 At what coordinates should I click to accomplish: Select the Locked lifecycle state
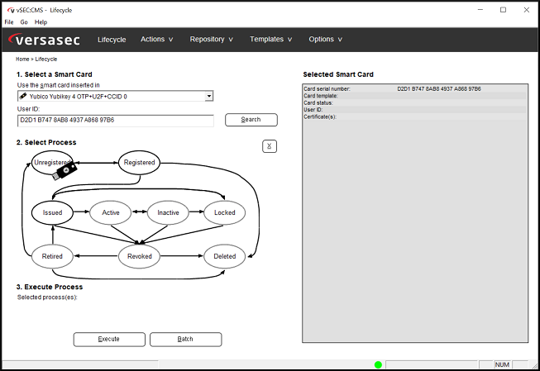[225, 212]
